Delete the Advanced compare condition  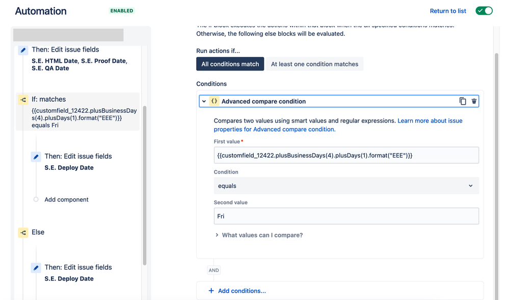coord(474,102)
